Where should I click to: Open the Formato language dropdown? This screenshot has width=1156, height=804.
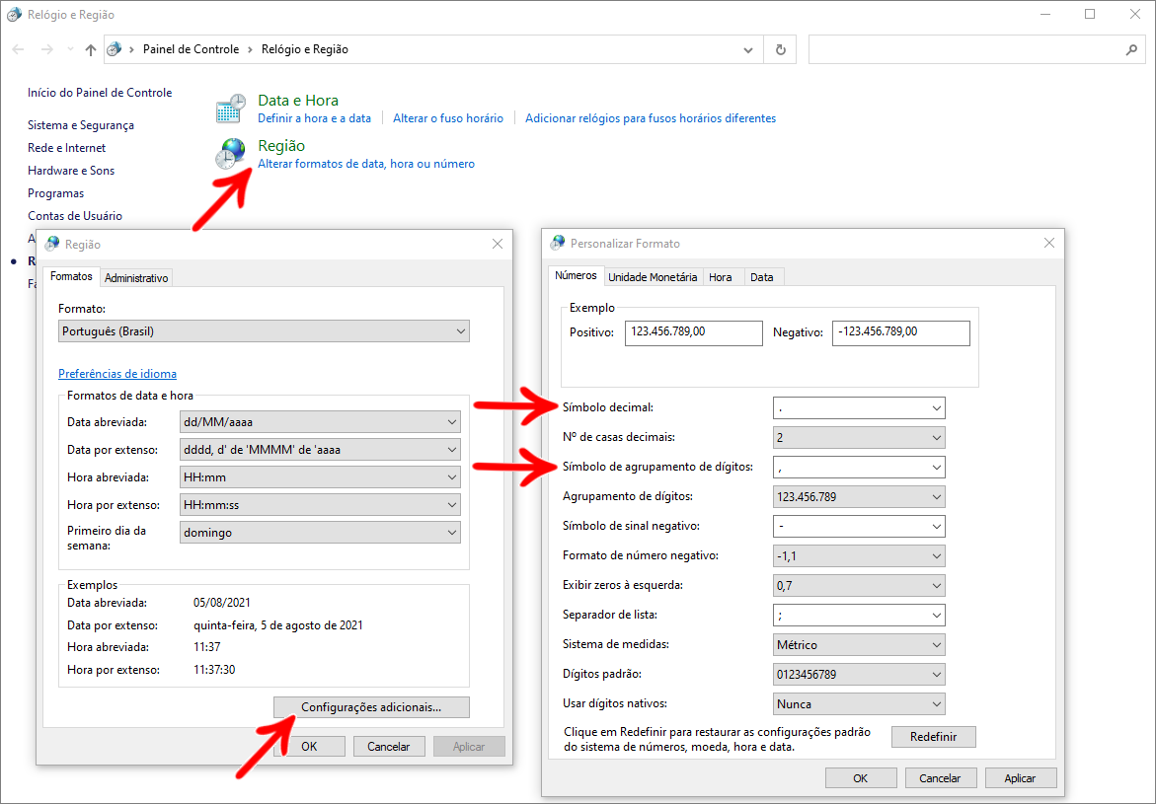(x=264, y=331)
